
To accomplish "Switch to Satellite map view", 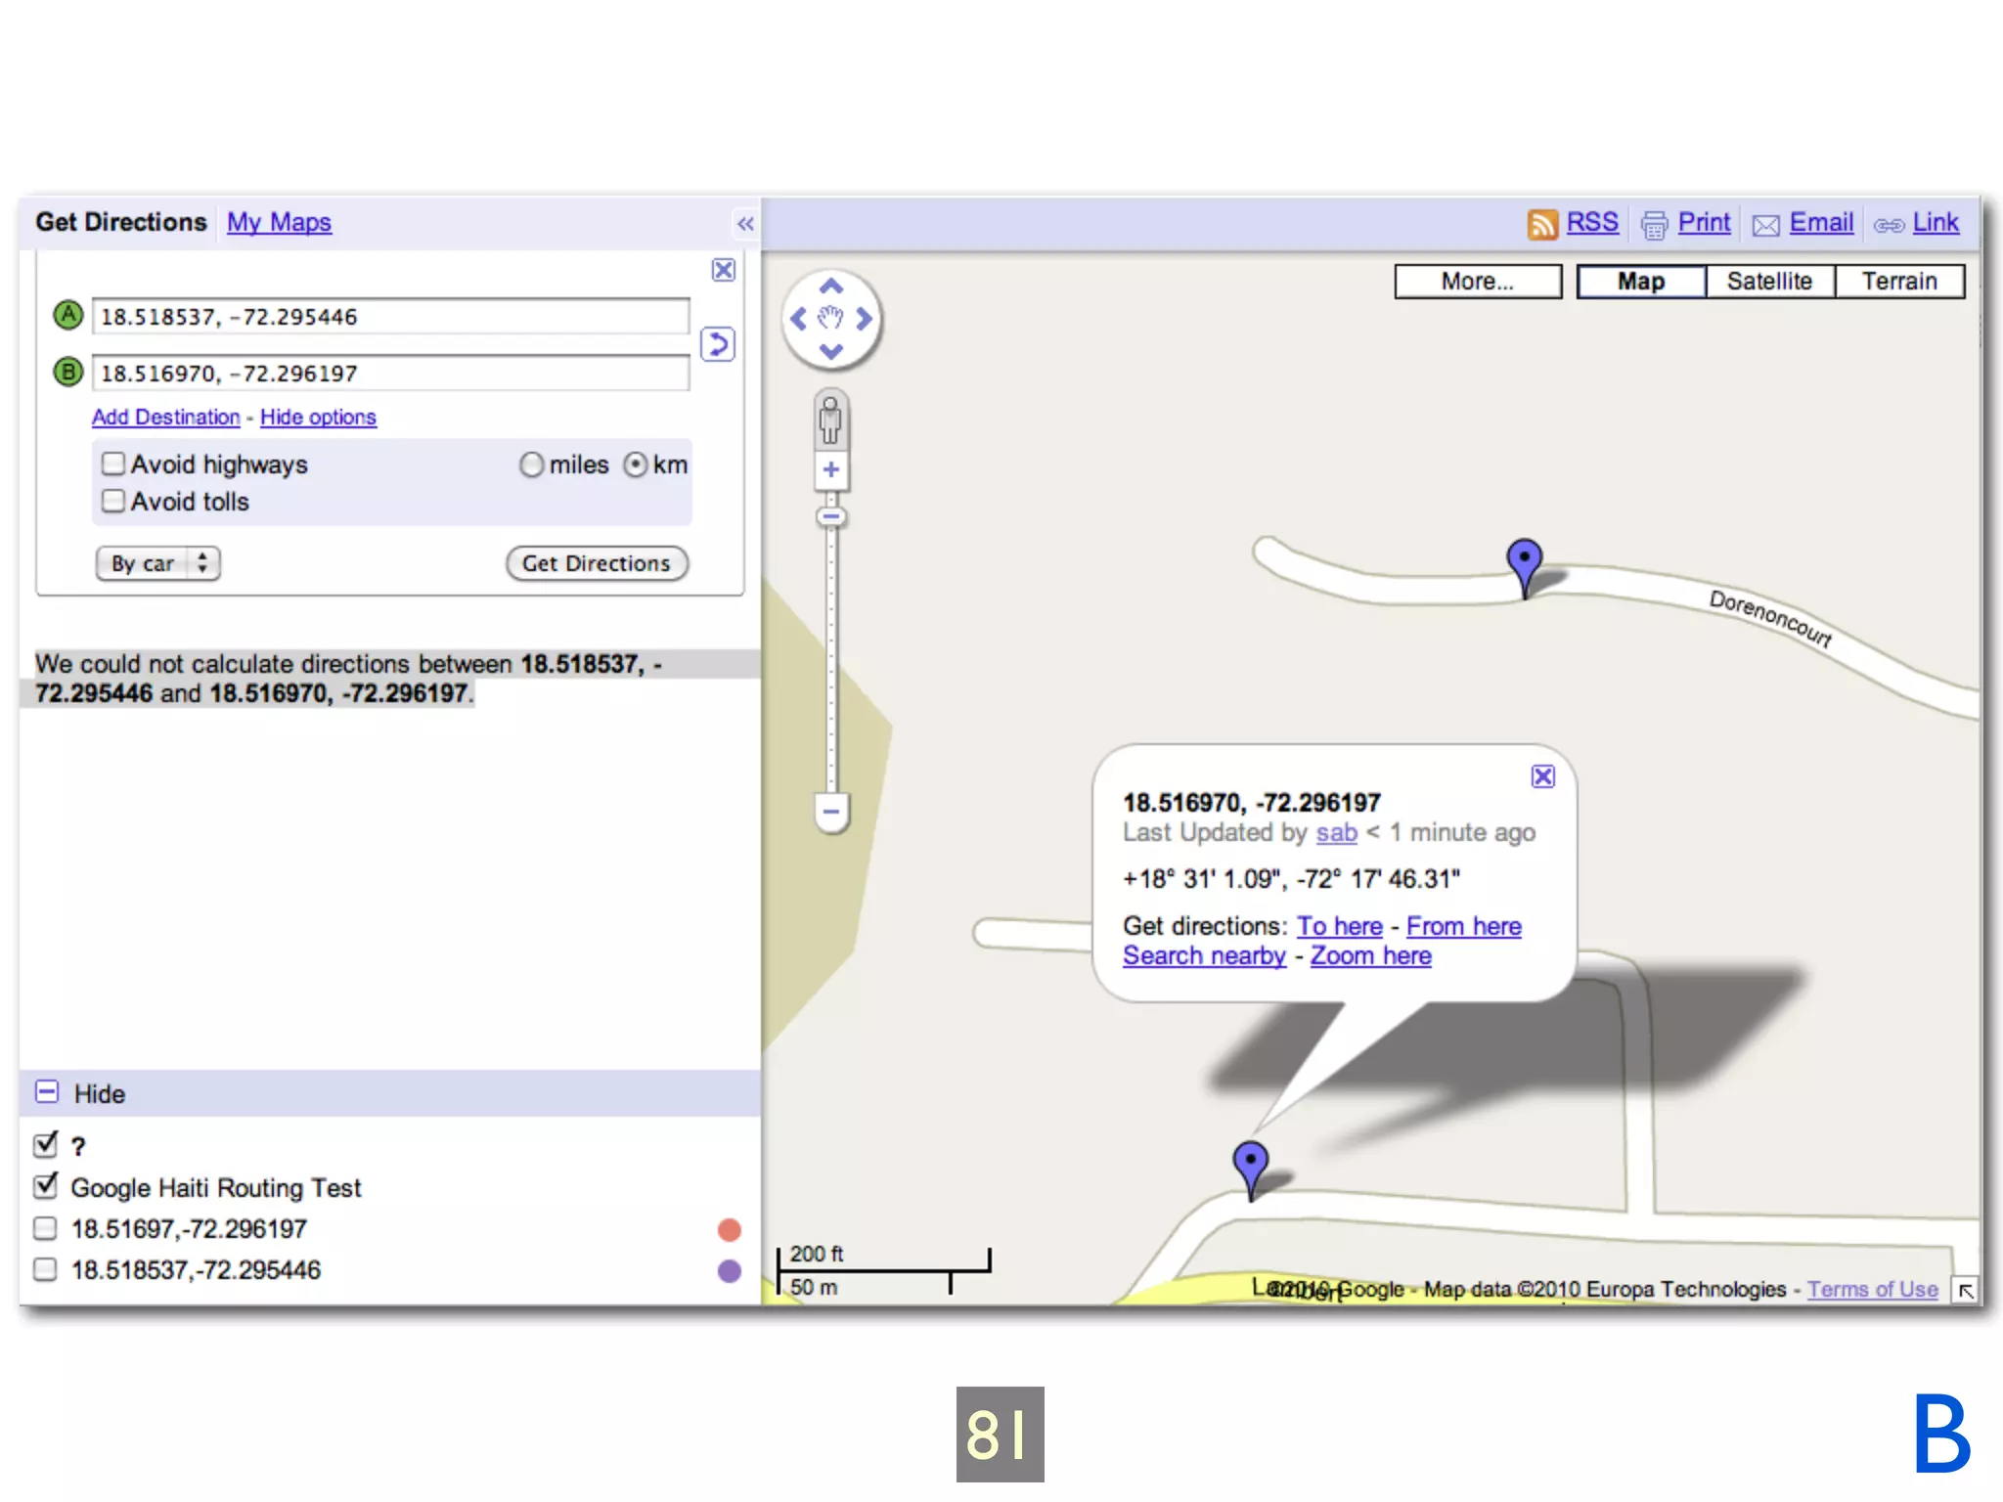I will [1768, 282].
